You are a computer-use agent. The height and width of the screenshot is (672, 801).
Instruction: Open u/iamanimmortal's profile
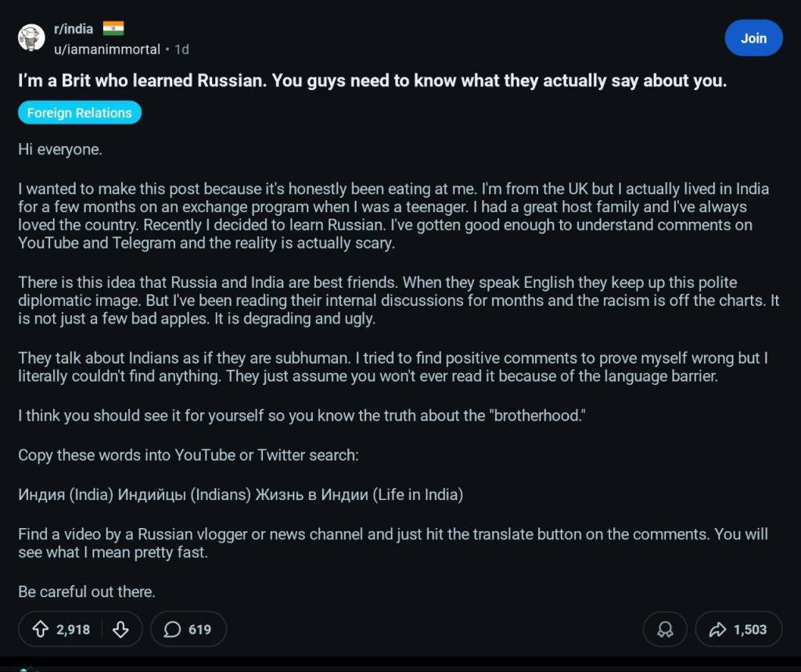(x=106, y=49)
